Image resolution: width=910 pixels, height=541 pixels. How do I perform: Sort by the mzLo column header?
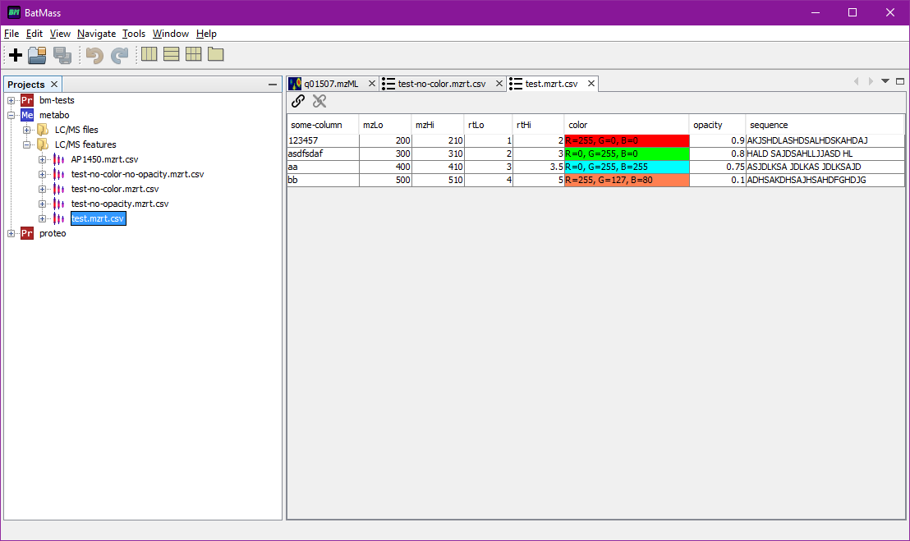click(x=385, y=125)
